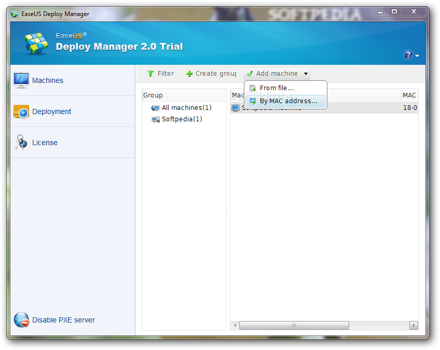
Task: Click the All machines group icon
Action: click(x=156, y=108)
